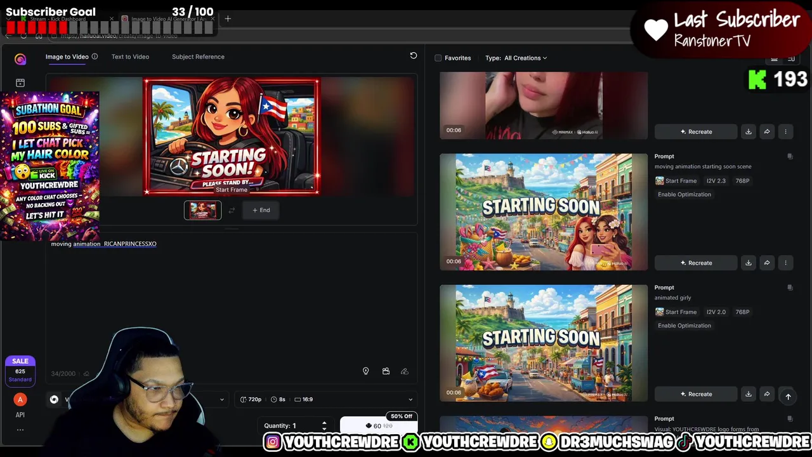Click the 'animated girly' prompt text
Viewport: 812px width, 457px height.
pos(672,298)
